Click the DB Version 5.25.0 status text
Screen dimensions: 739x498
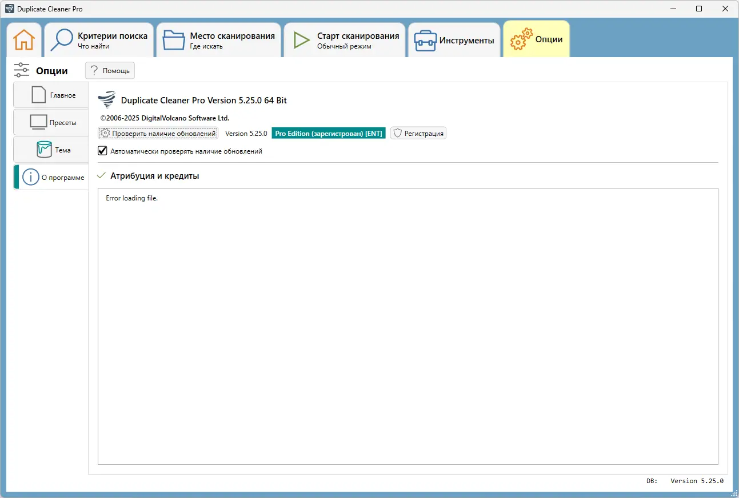(685, 481)
